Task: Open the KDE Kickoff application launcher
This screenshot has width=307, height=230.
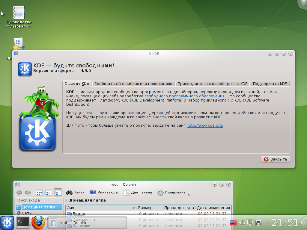Action: (x=7, y=223)
